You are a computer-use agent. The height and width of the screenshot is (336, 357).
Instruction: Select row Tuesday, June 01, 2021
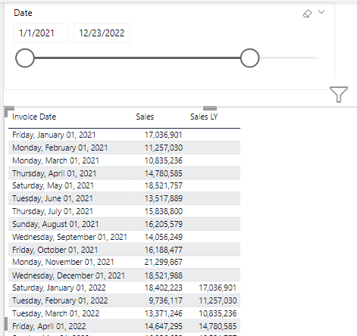pyautogui.click(x=124, y=198)
